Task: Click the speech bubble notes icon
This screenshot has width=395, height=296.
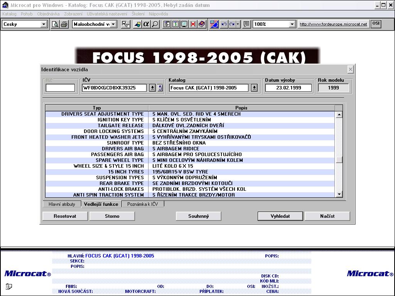Action: pos(246,24)
